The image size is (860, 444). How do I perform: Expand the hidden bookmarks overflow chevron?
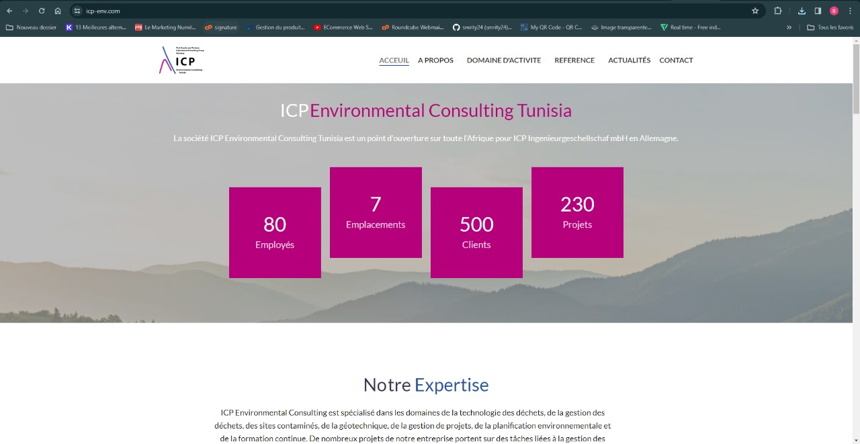789,28
